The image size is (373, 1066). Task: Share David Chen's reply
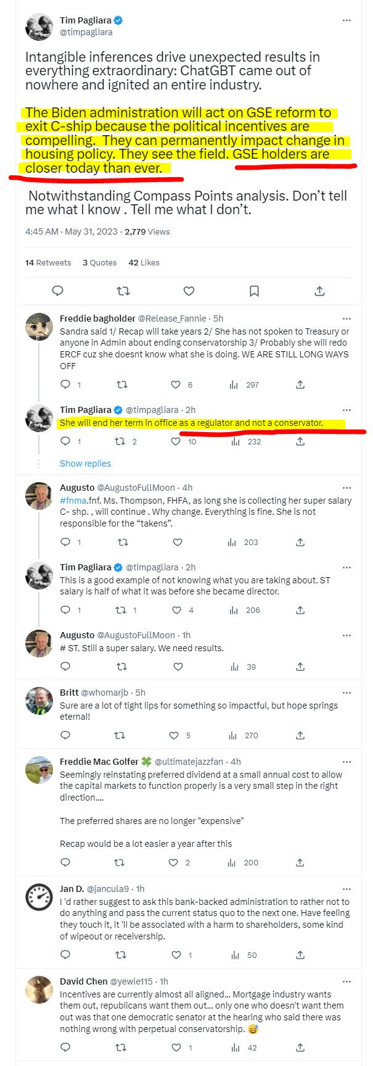[300, 1047]
